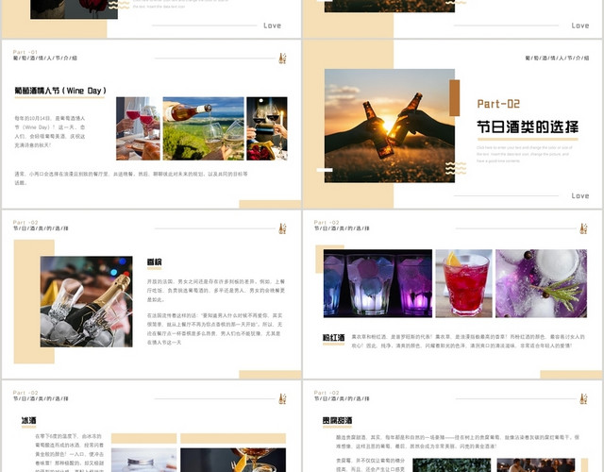The image size is (604, 472).
Task: Open the glowing ice glasses photo
Action: pyautogui.click(x=377, y=283)
